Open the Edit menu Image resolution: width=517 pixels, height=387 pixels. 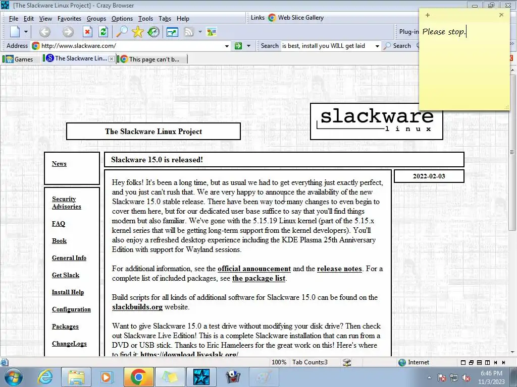click(x=29, y=19)
